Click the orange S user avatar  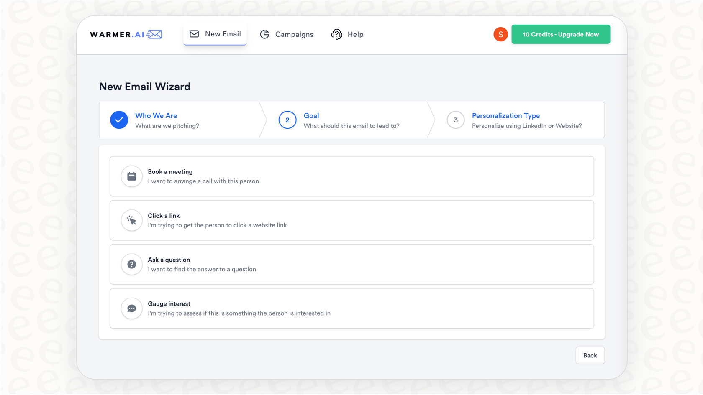[x=500, y=34]
